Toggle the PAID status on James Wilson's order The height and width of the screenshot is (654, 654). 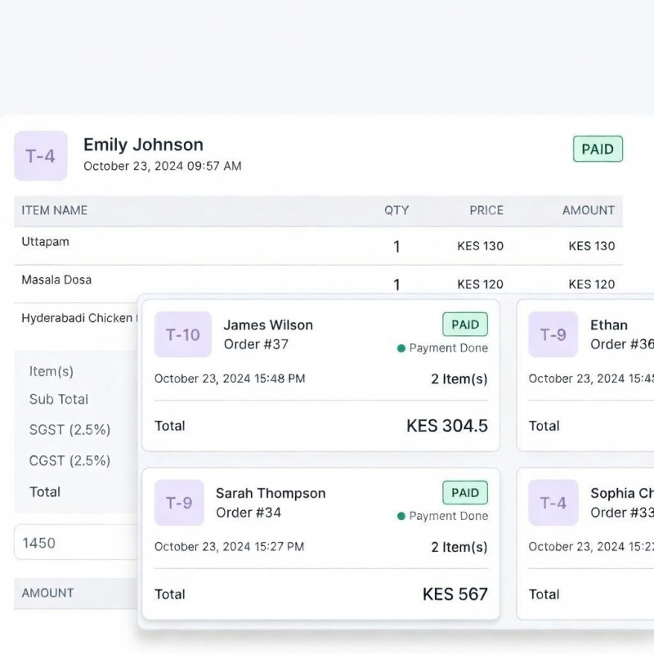pos(465,324)
